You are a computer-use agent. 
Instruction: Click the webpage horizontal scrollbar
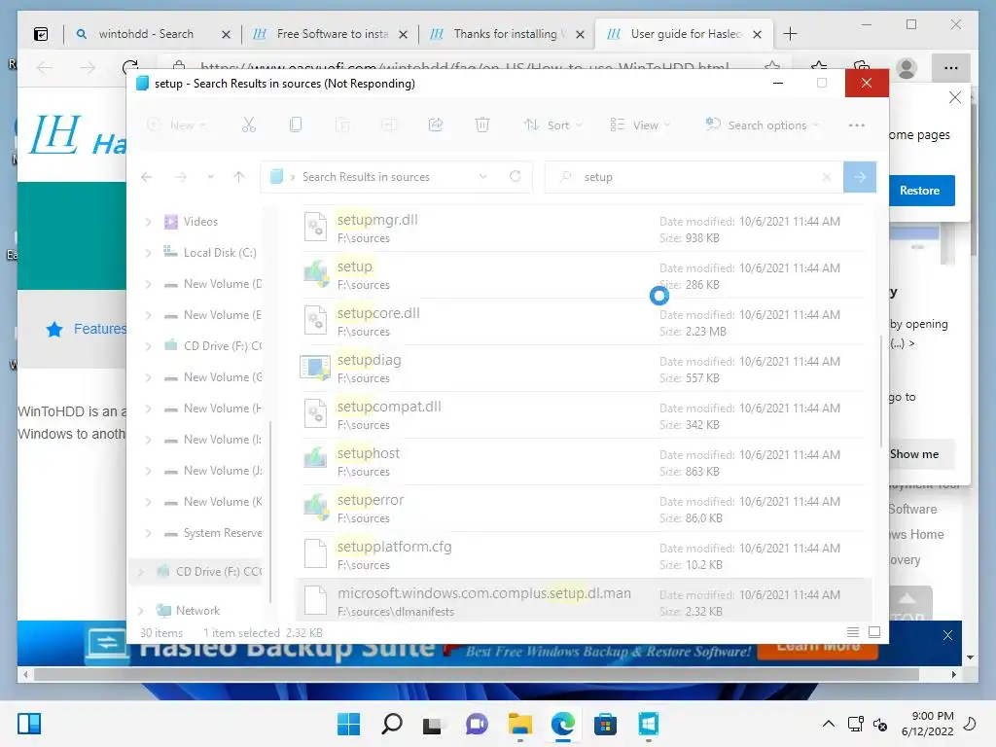click(477, 675)
